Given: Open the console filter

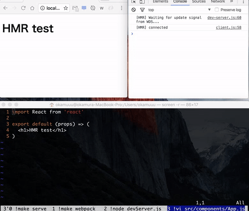Looking at the screenshot, I should (x=142, y=10).
